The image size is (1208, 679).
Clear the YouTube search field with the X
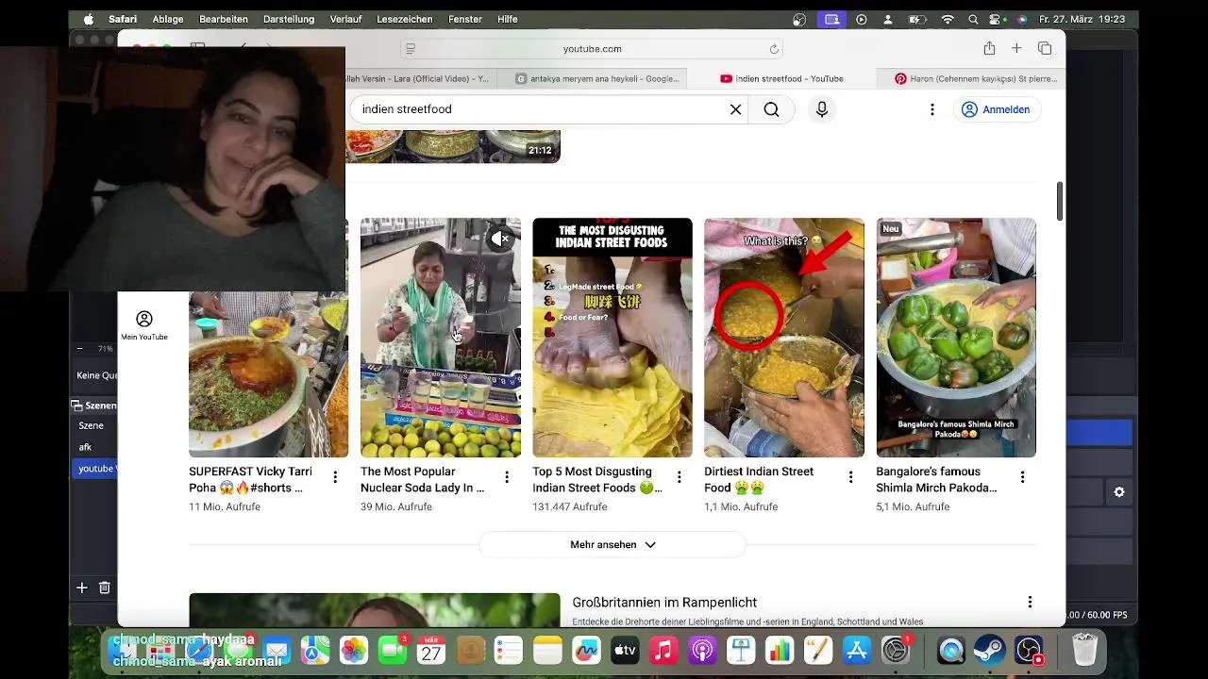click(736, 109)
